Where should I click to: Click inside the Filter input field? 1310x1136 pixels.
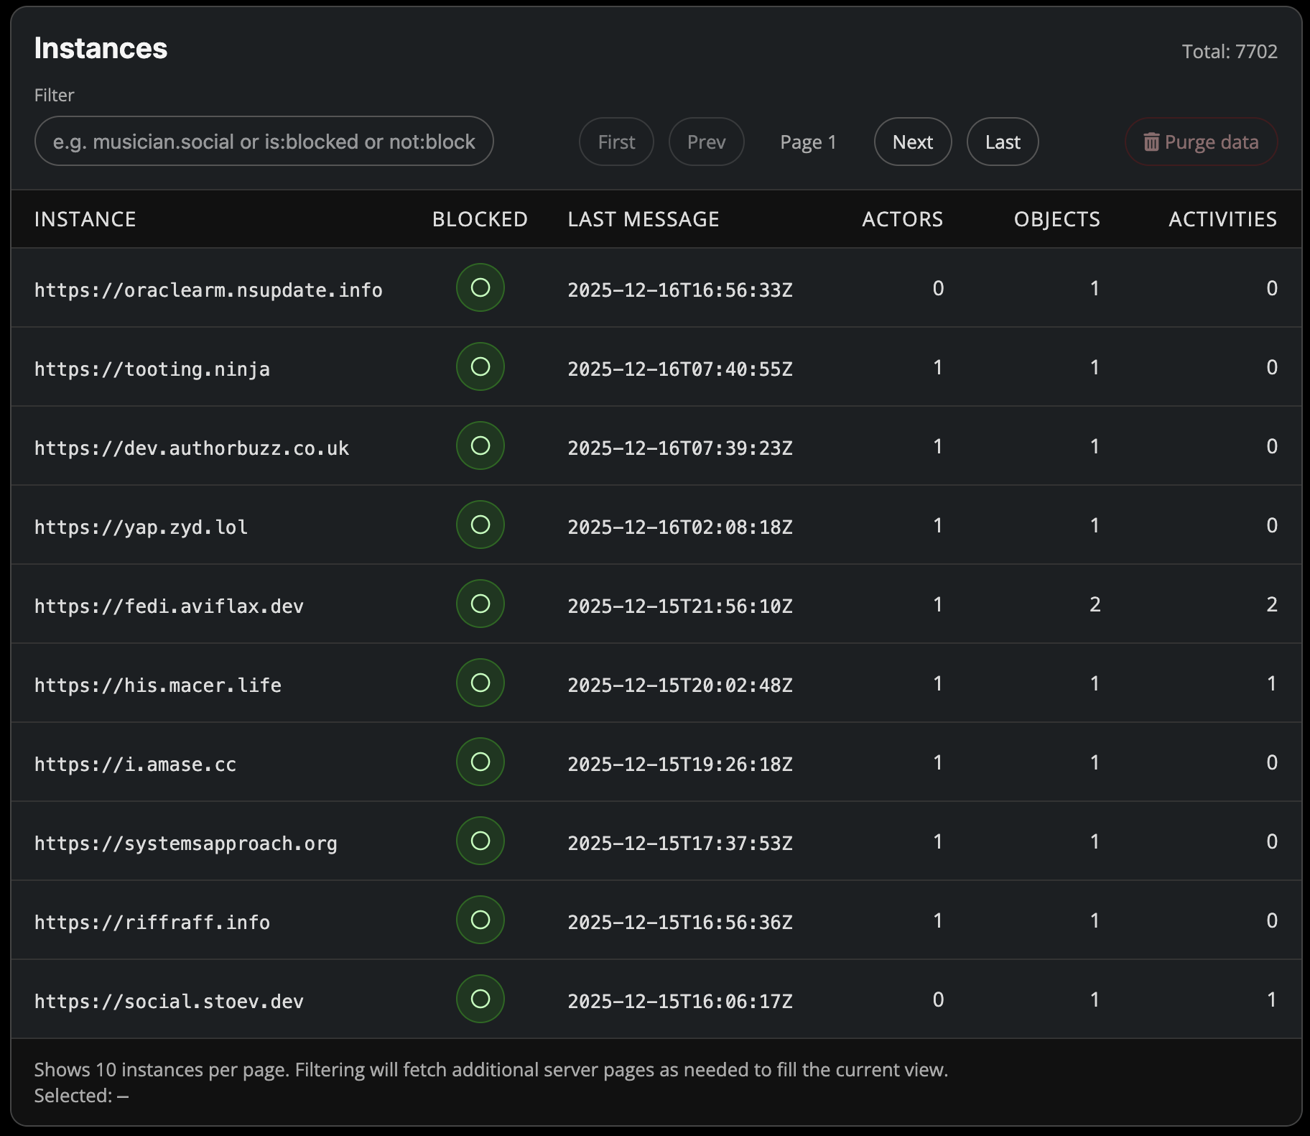pos(264,141)
